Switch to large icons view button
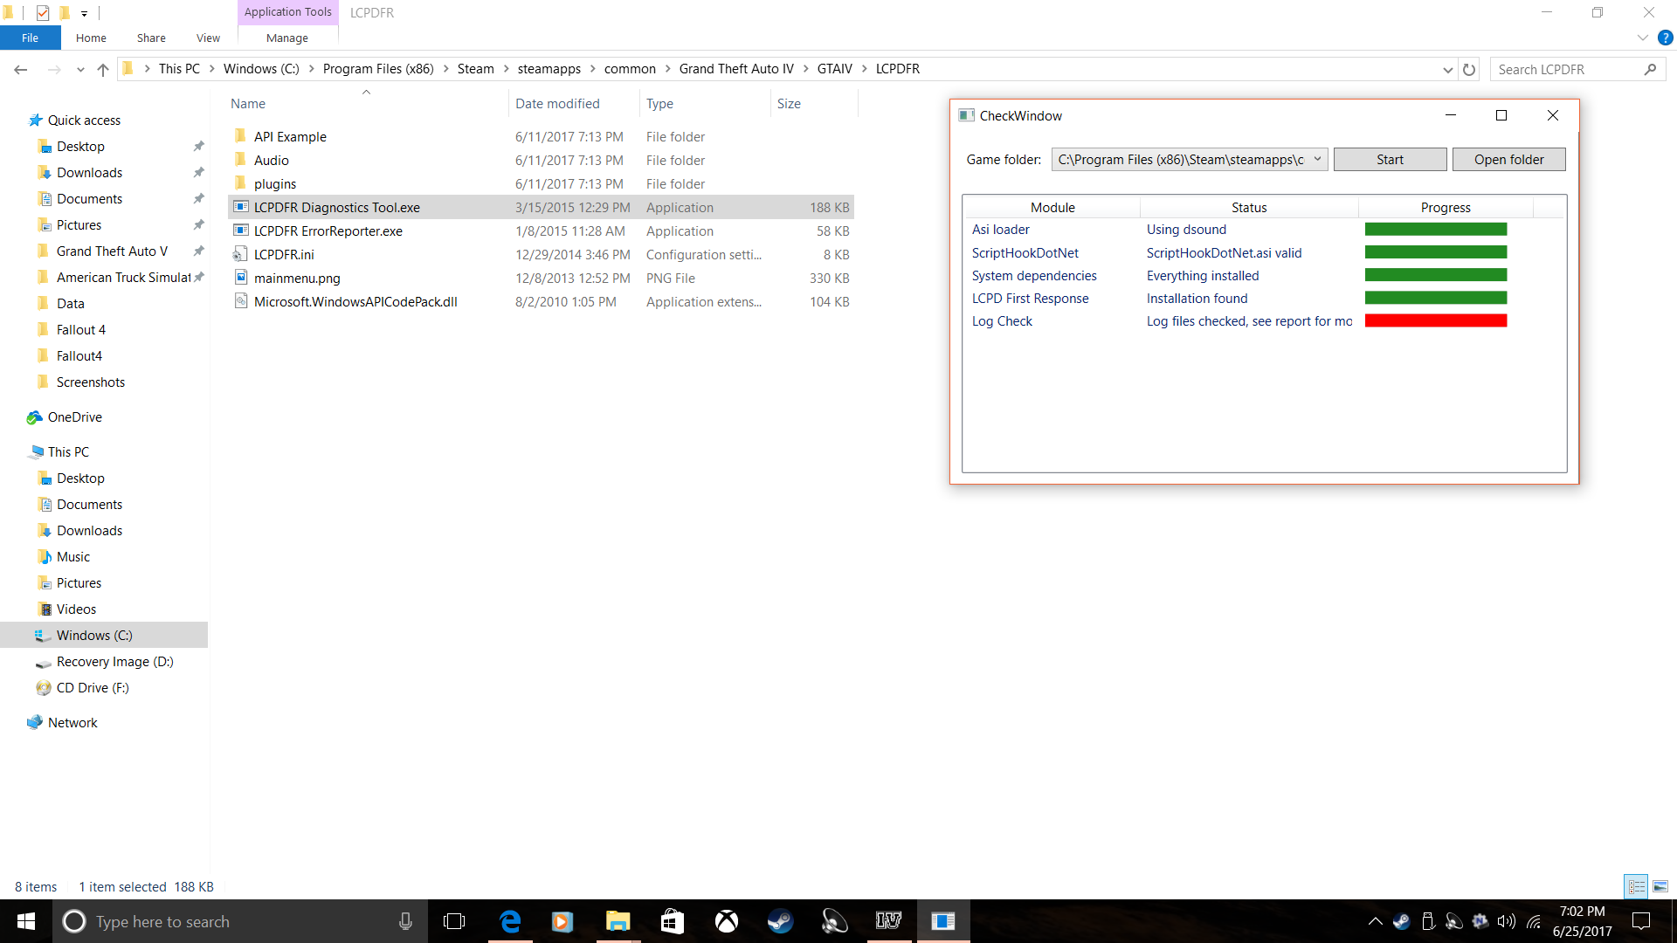The width and height of the screenshot is (1677, 943). click(x=1660, y=886)
